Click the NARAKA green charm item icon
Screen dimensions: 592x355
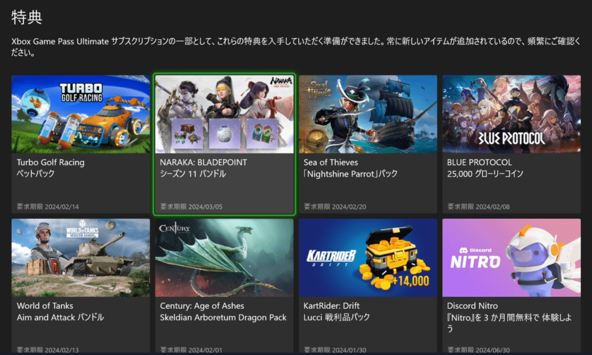pos(262,134)
